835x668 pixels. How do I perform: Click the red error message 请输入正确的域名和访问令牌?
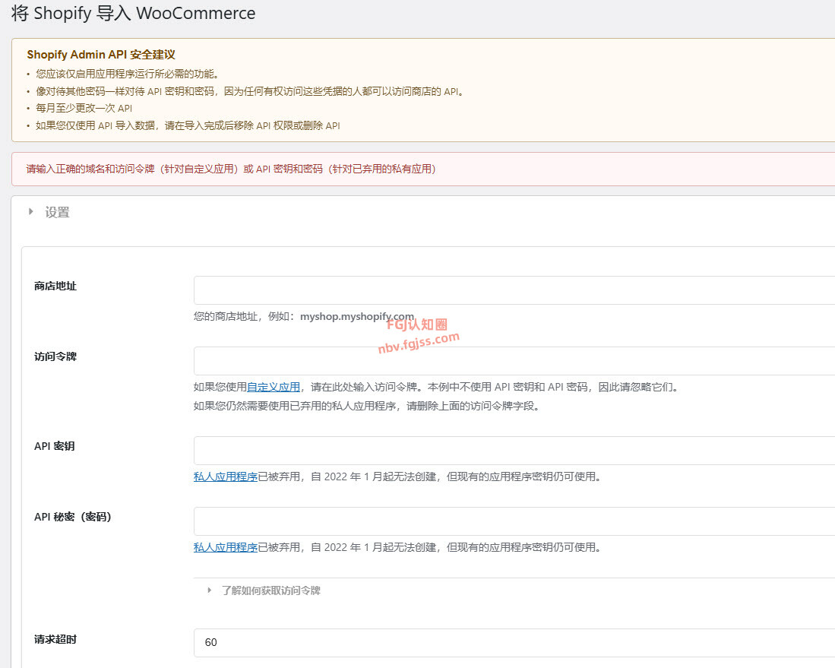point(231,169)
